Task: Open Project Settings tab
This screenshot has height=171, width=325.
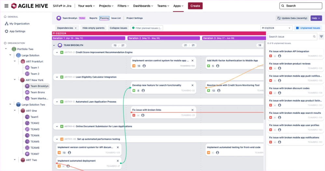Action: coord(134,18)
